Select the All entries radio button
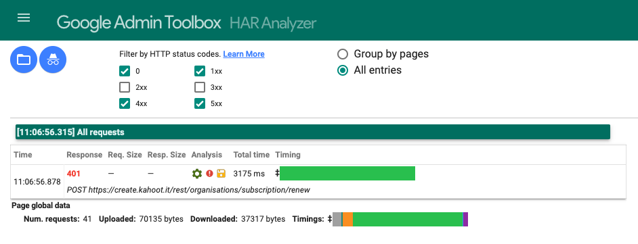The image size is (638, 244). (x=343, y=70)
